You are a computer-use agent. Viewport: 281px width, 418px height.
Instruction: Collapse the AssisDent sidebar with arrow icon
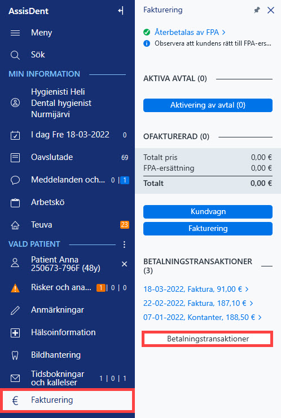click(x=121, y=11)
